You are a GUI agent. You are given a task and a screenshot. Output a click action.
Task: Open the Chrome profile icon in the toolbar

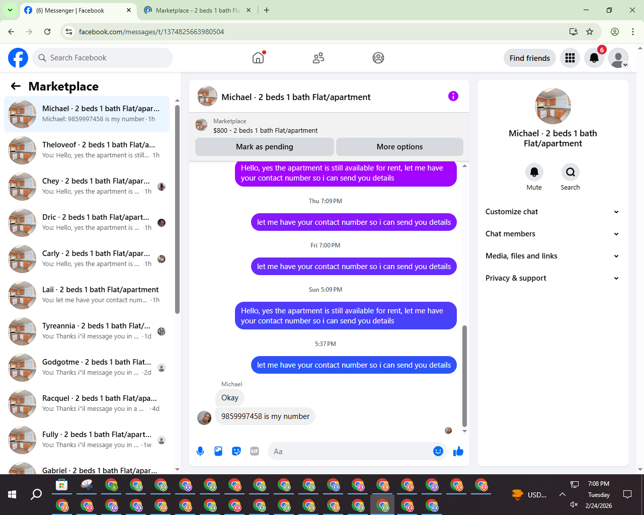tap(615, 32)
